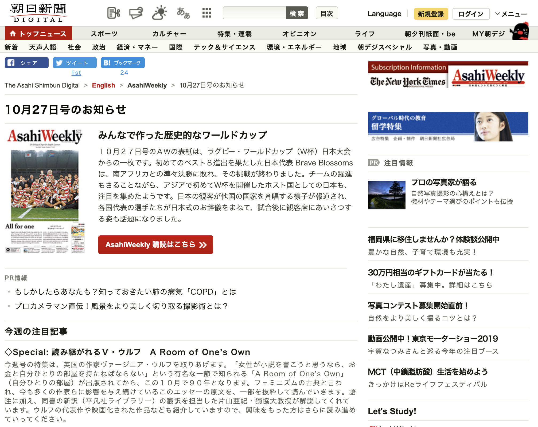Add a Hatena bookmark

tap(123, 63)
